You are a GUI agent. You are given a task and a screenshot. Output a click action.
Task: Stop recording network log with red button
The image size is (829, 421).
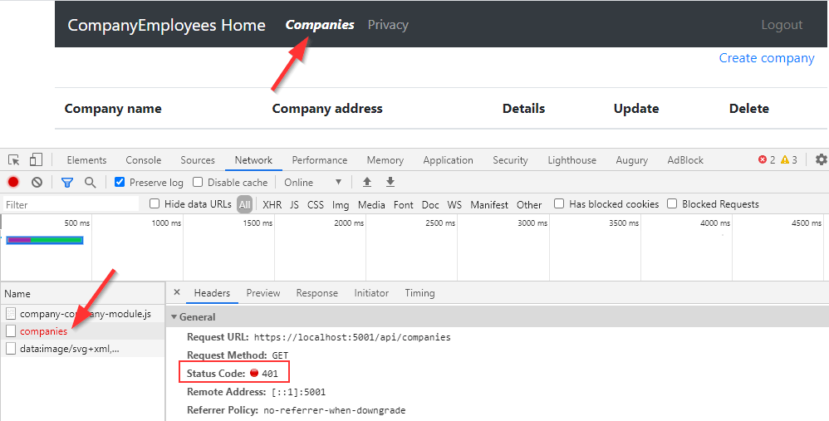[13, 182]
